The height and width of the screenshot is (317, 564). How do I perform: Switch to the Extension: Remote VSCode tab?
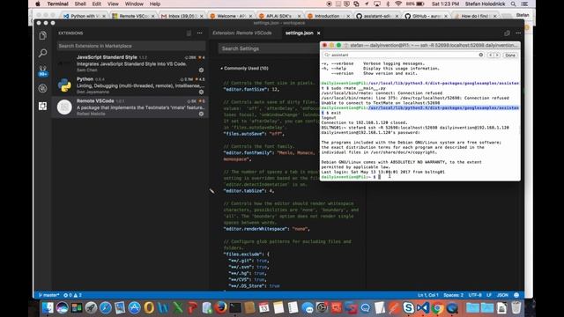click(x=242, y=33)
